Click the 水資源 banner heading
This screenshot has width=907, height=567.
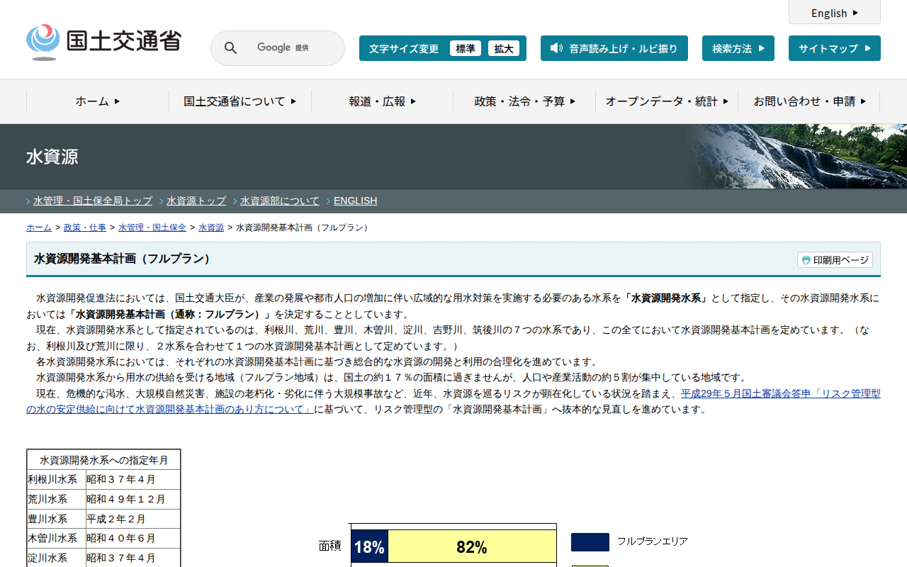pyautogui.click(x=52, y=157)
